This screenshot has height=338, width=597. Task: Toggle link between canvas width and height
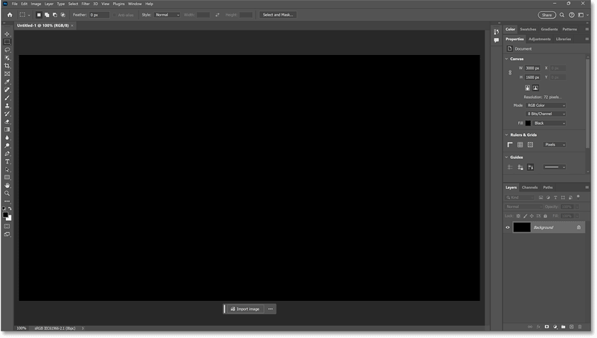pos(510,73)
